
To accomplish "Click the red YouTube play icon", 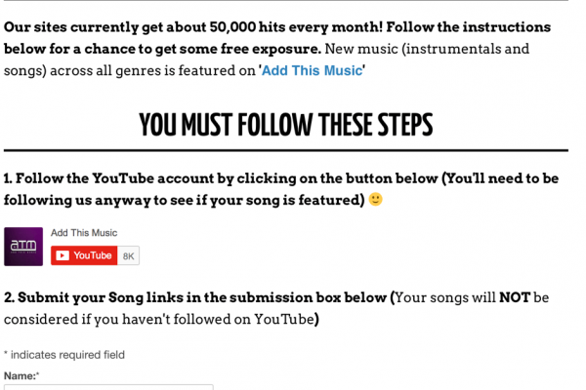I will click(63, 255).
